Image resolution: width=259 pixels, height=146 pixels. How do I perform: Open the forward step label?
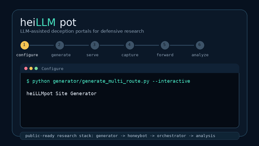click(x=165, y=55)
